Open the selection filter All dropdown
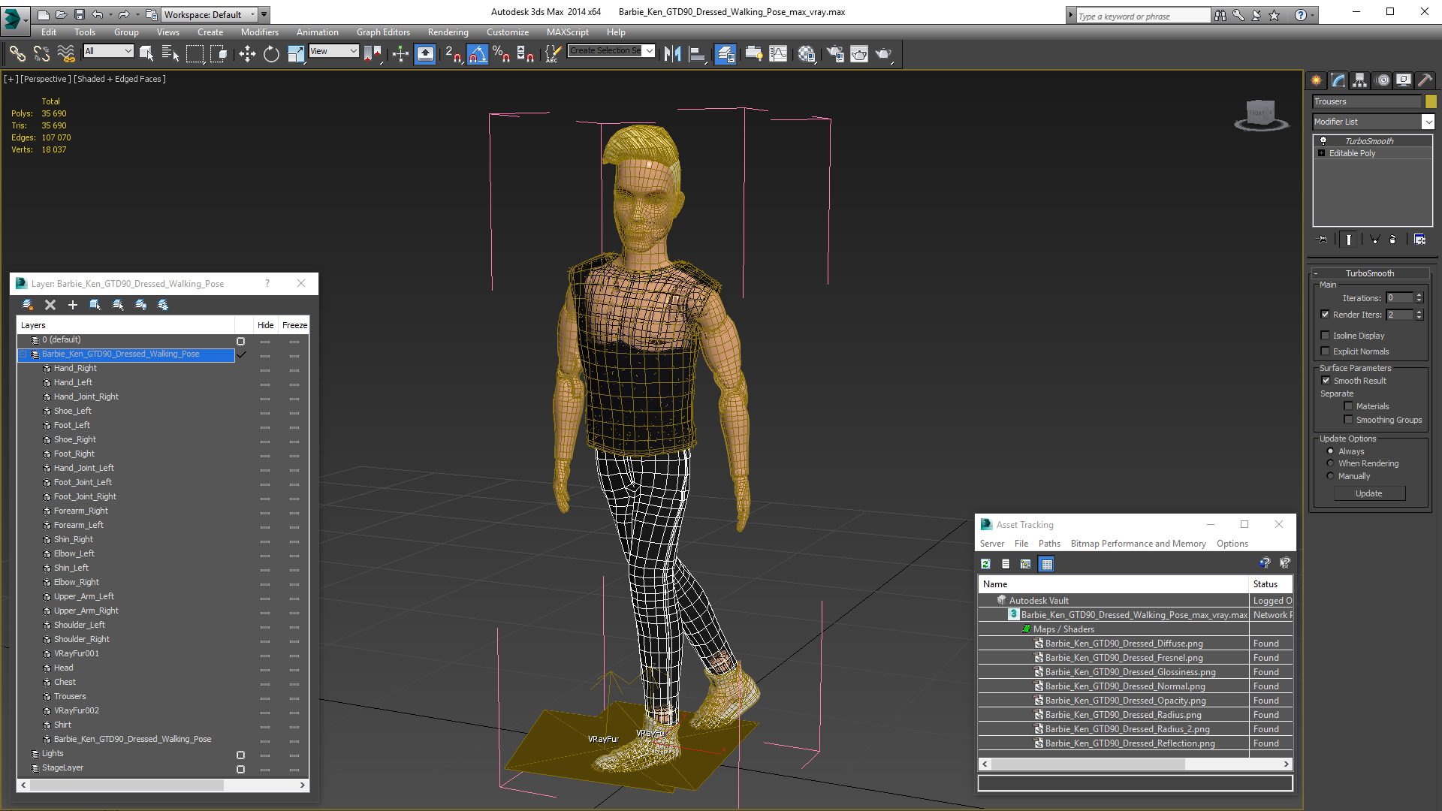The width and height of the screenshot is (1442, 811). [109, 51]
